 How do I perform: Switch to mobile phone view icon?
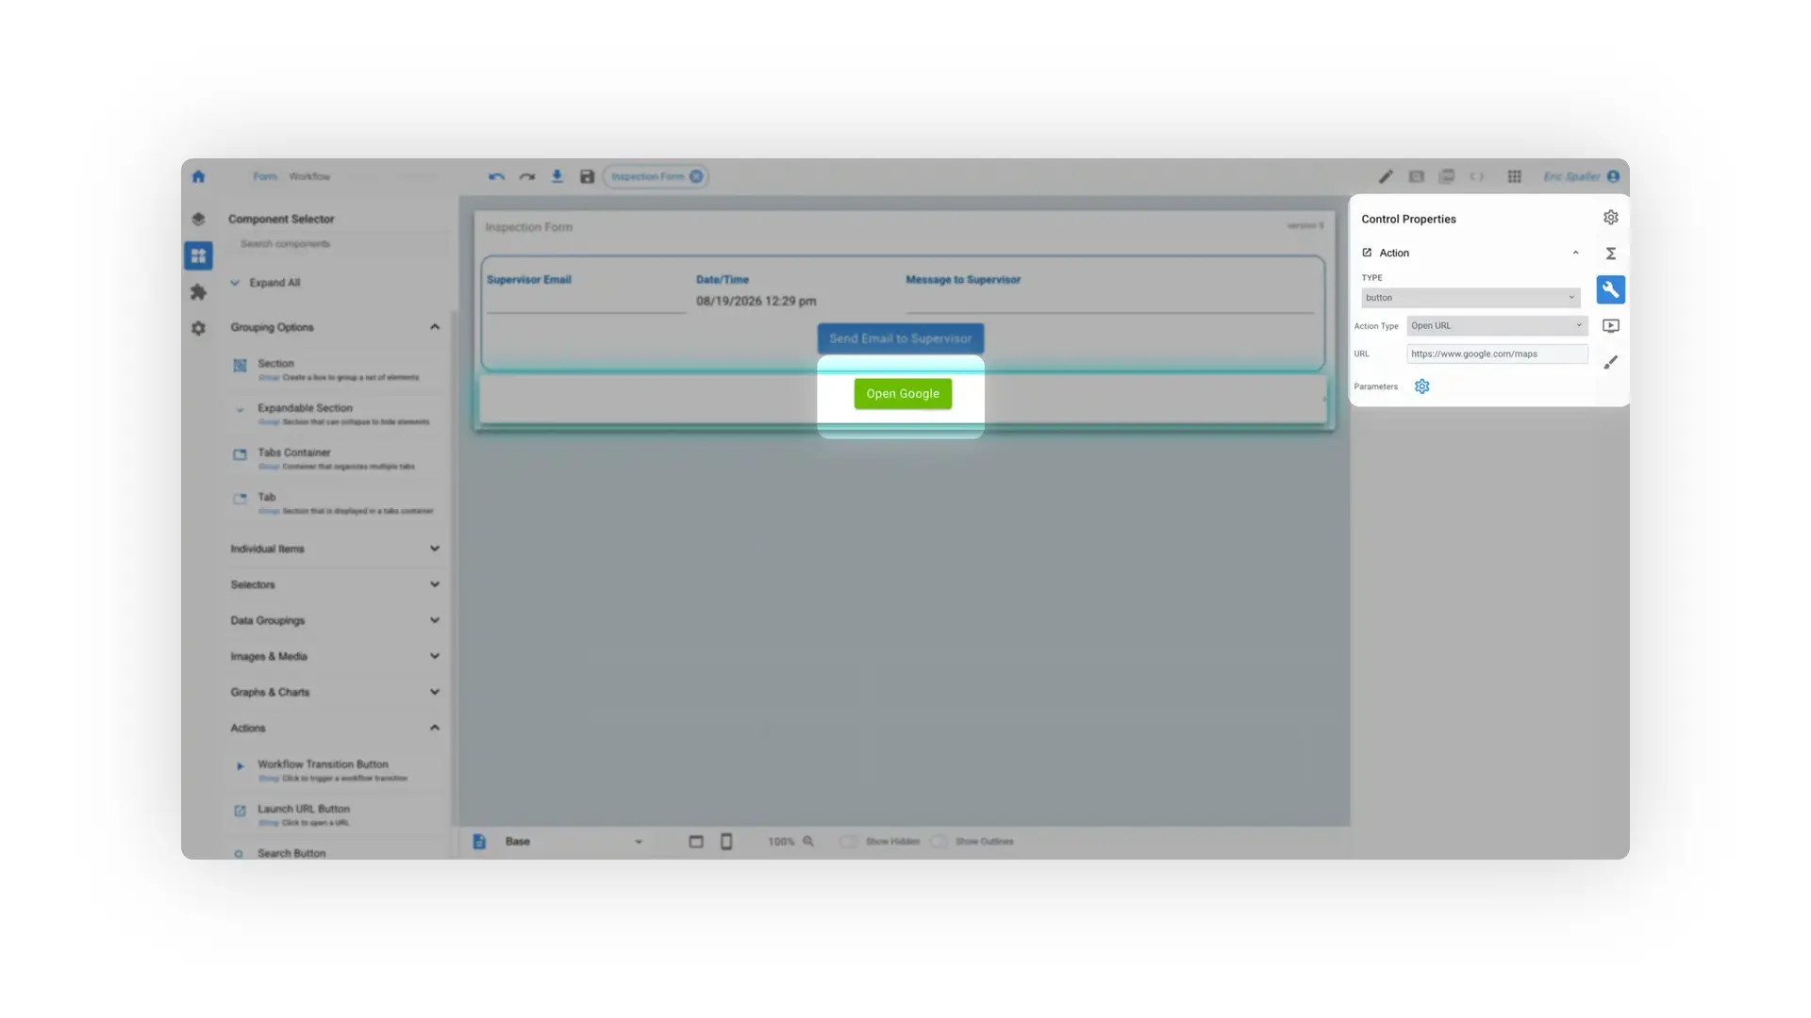pos(726,842)
